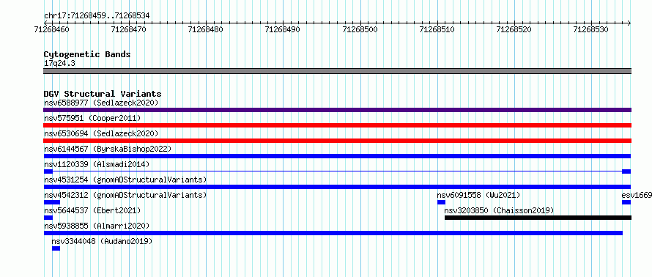Select the purple nsv6588977 variant bar
Viewport: 652px width, 277px height.
click(x=337, y=110)
